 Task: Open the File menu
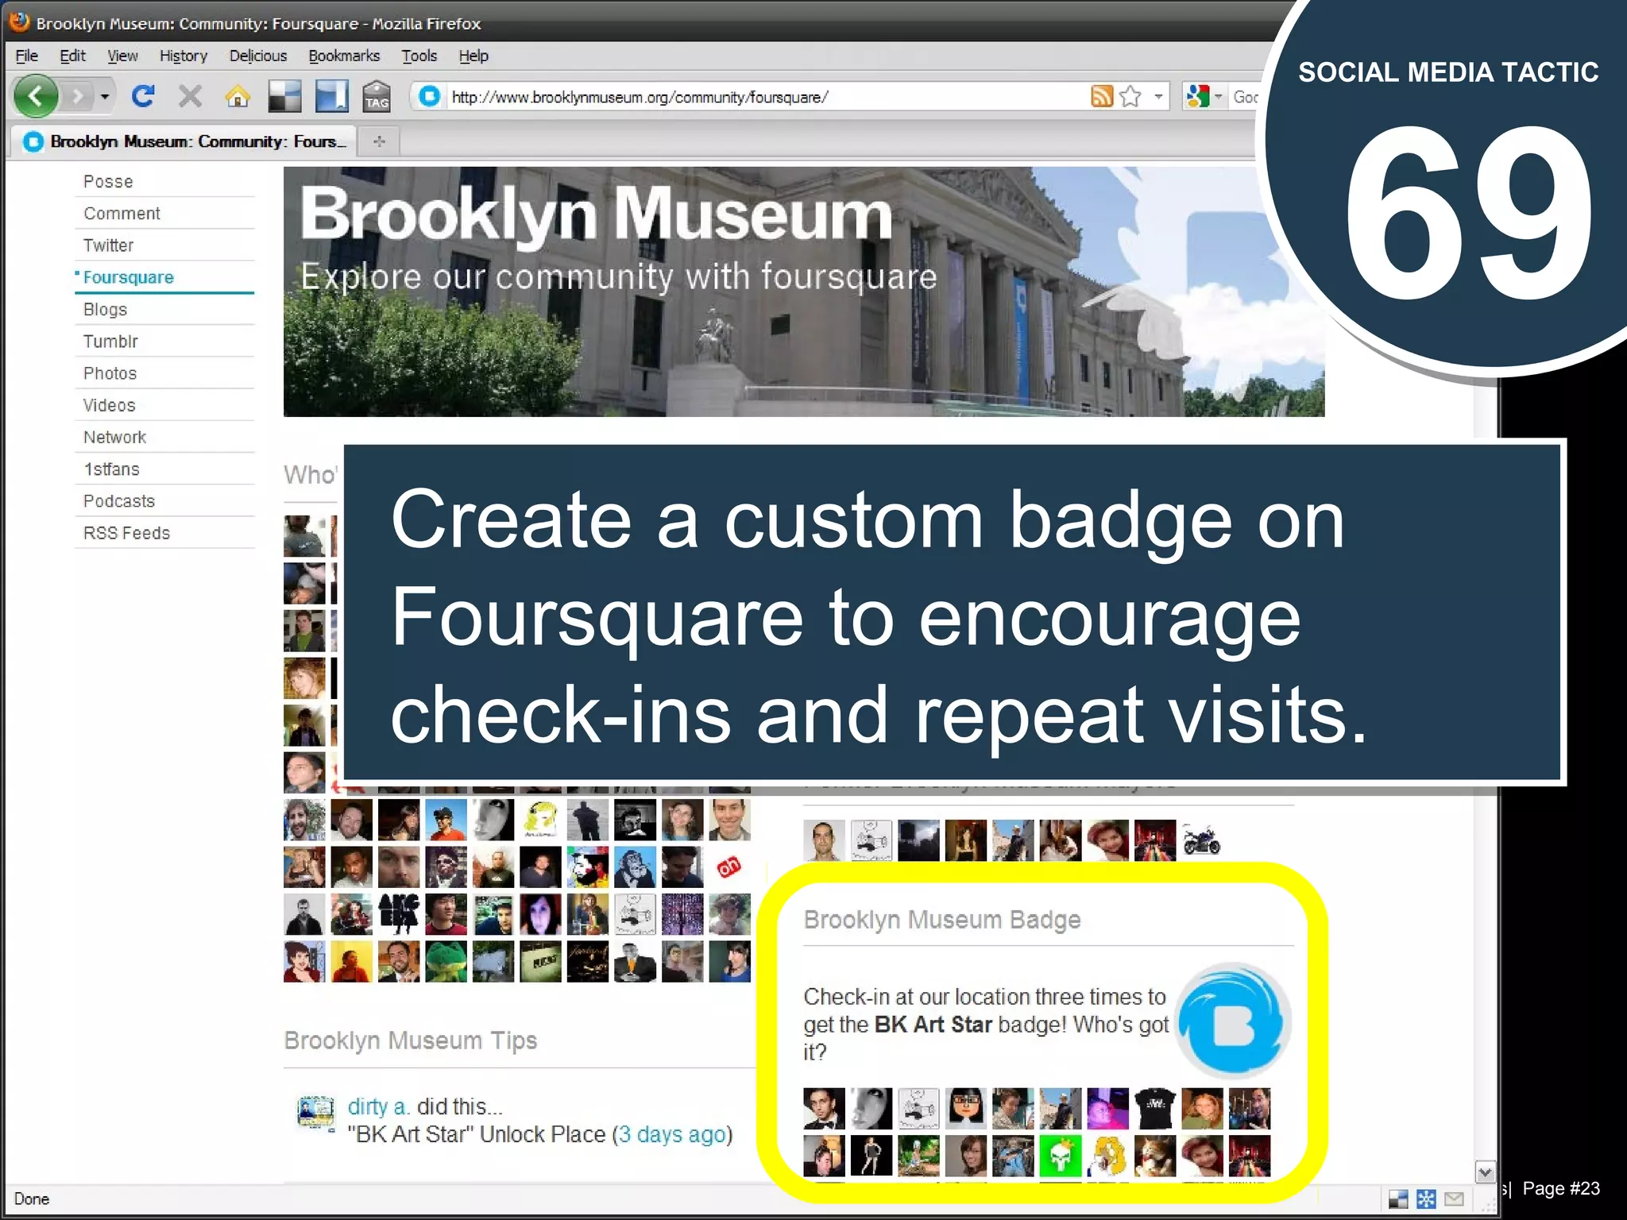[26, 56]
